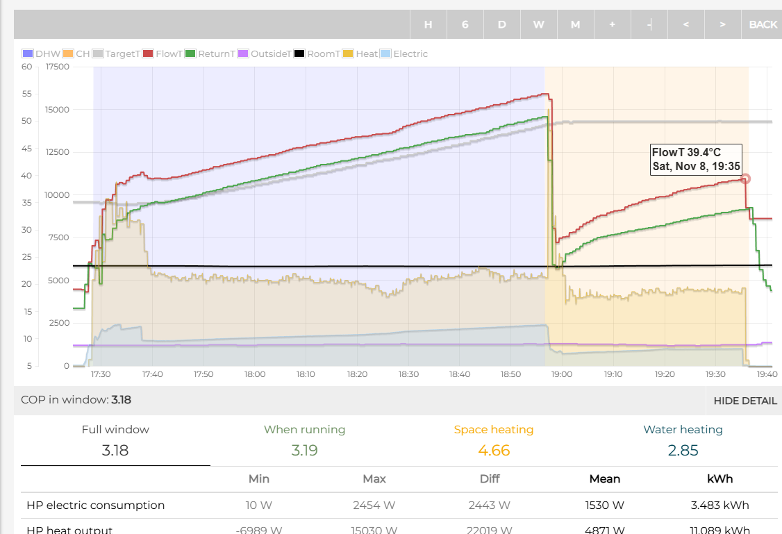The image size is (782, 534).
Task: Open the Water heating stats tab
Action: pos(683,440)
